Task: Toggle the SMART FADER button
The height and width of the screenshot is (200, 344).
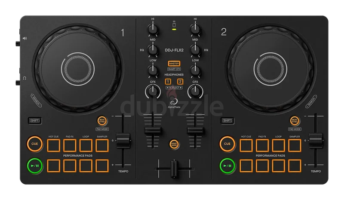Action: (174, 144)
